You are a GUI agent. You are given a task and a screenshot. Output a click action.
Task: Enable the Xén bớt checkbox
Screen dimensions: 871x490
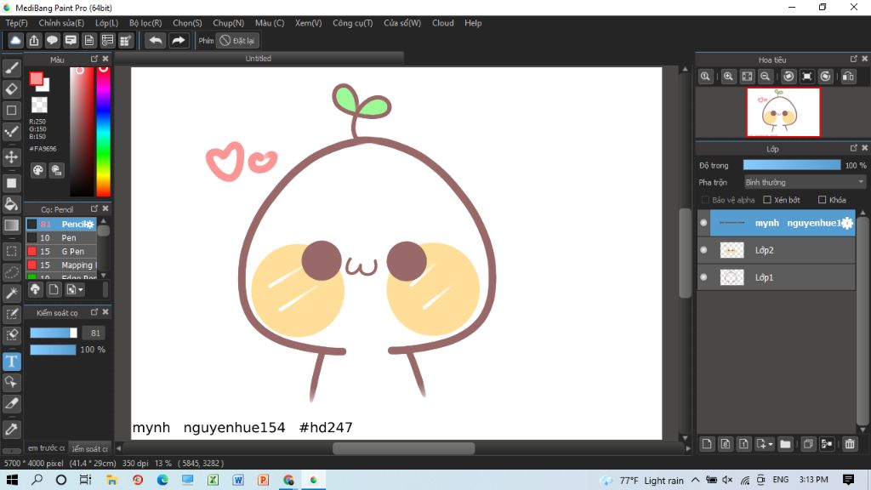[x=767, y=200]
